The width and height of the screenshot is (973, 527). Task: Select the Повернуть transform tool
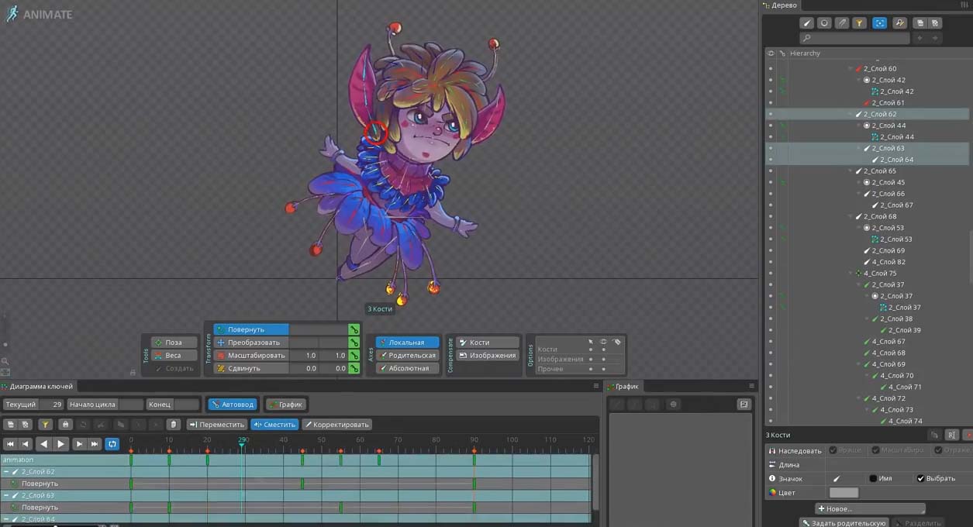pyautogui.click(x=250, y=329)
